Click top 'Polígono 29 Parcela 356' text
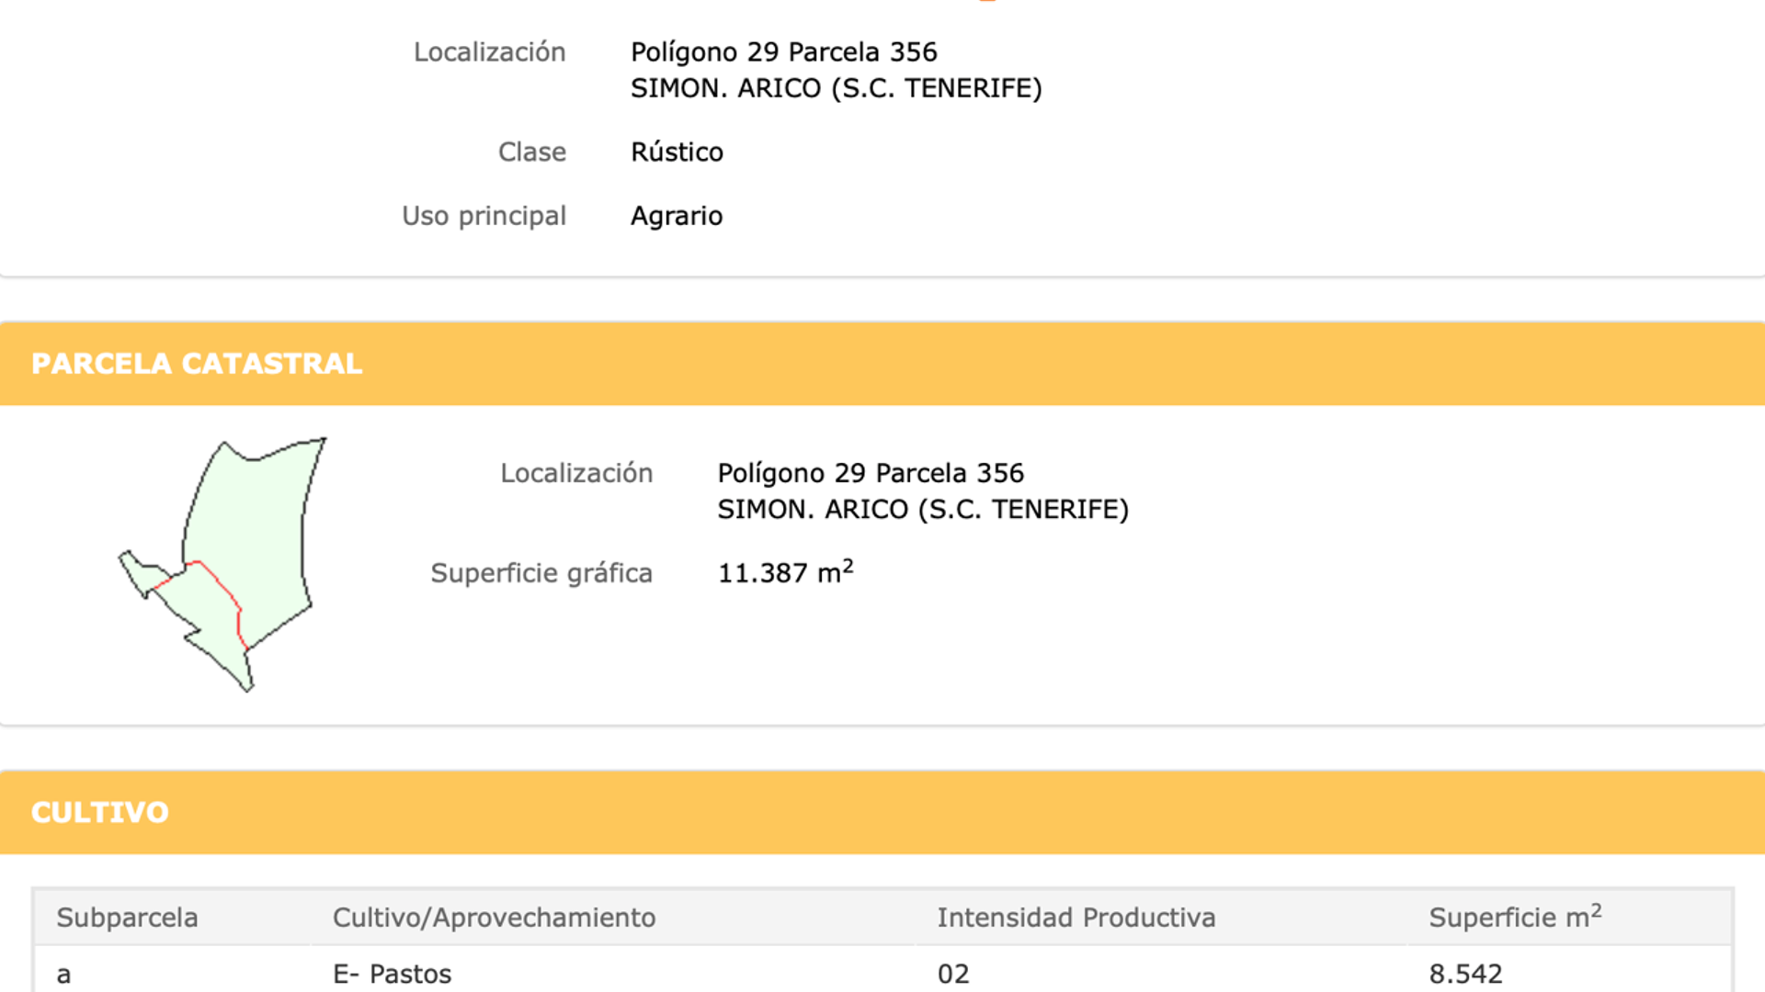Viewport: 1765px width, 992px height. click(x=783, y=52)
